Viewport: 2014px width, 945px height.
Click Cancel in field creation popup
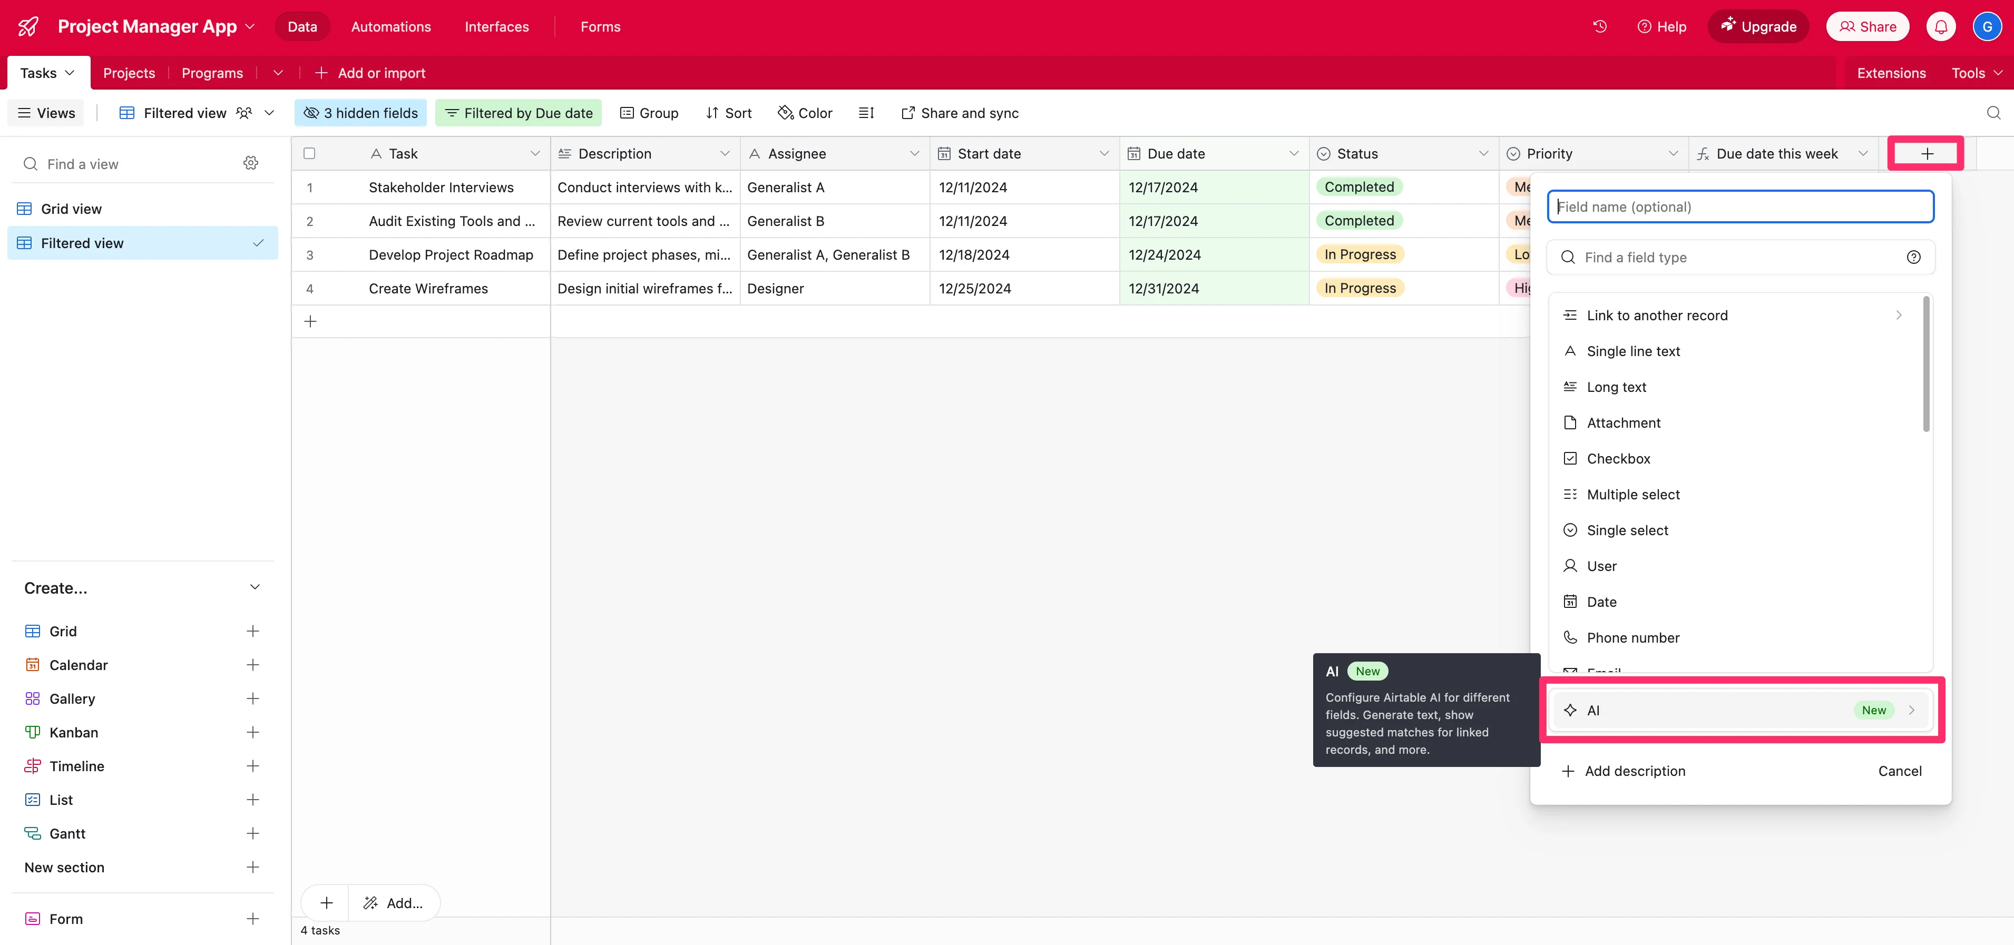click(x=1899, y=772)
